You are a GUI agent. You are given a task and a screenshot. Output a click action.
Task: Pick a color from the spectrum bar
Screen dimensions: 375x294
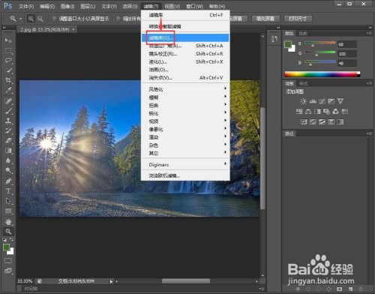coord(322,74)
